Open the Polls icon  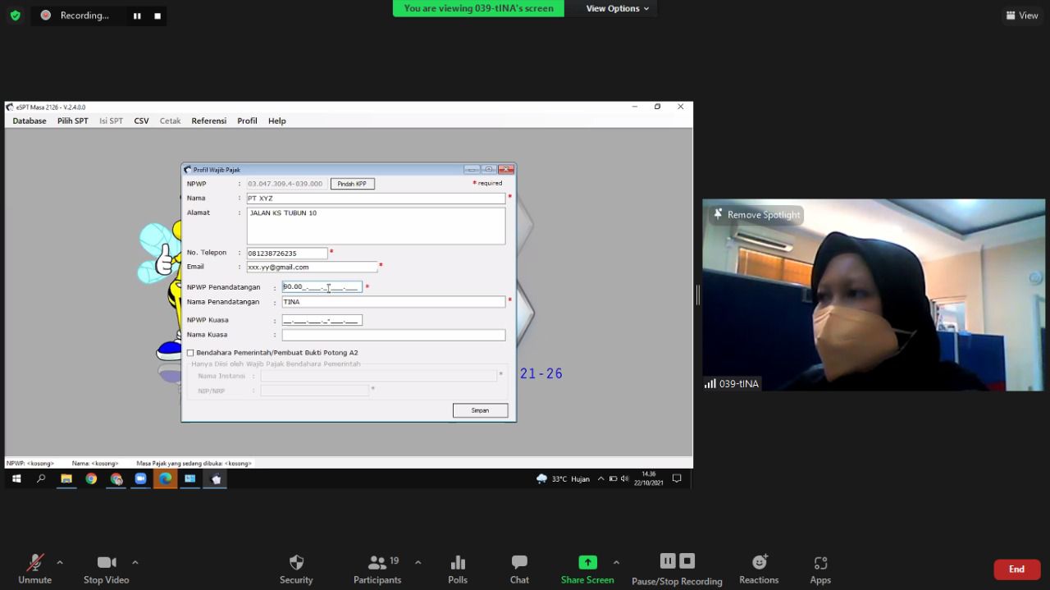click(458, 563)
